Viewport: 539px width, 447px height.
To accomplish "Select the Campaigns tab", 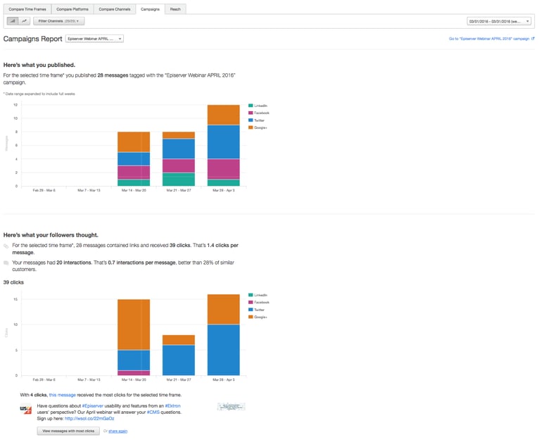I will click(150, 9).
